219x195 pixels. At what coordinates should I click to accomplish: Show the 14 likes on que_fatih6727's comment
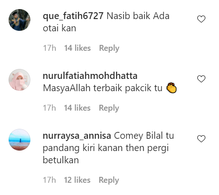click(x=78, y=48)
